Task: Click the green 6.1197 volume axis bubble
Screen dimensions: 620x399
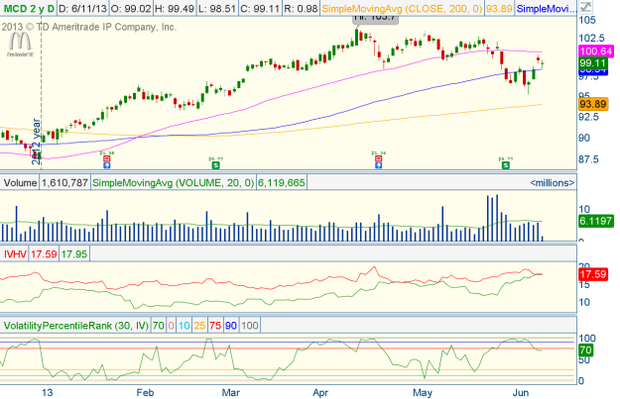Action: tap(596, 221)
